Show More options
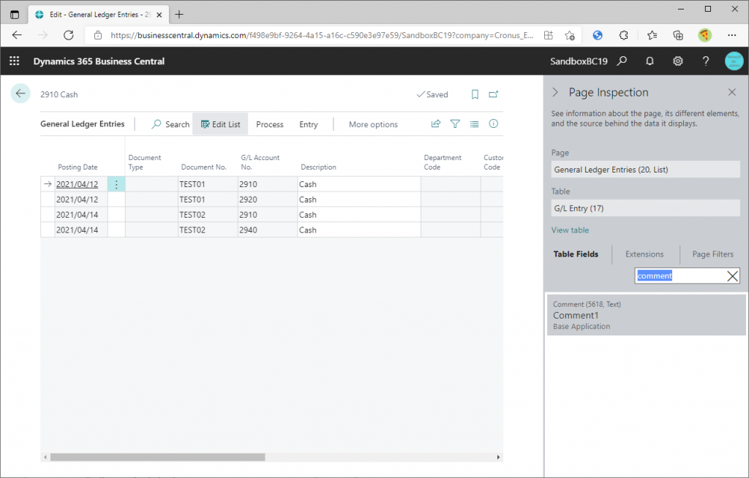749x478 pixels. 373,124
